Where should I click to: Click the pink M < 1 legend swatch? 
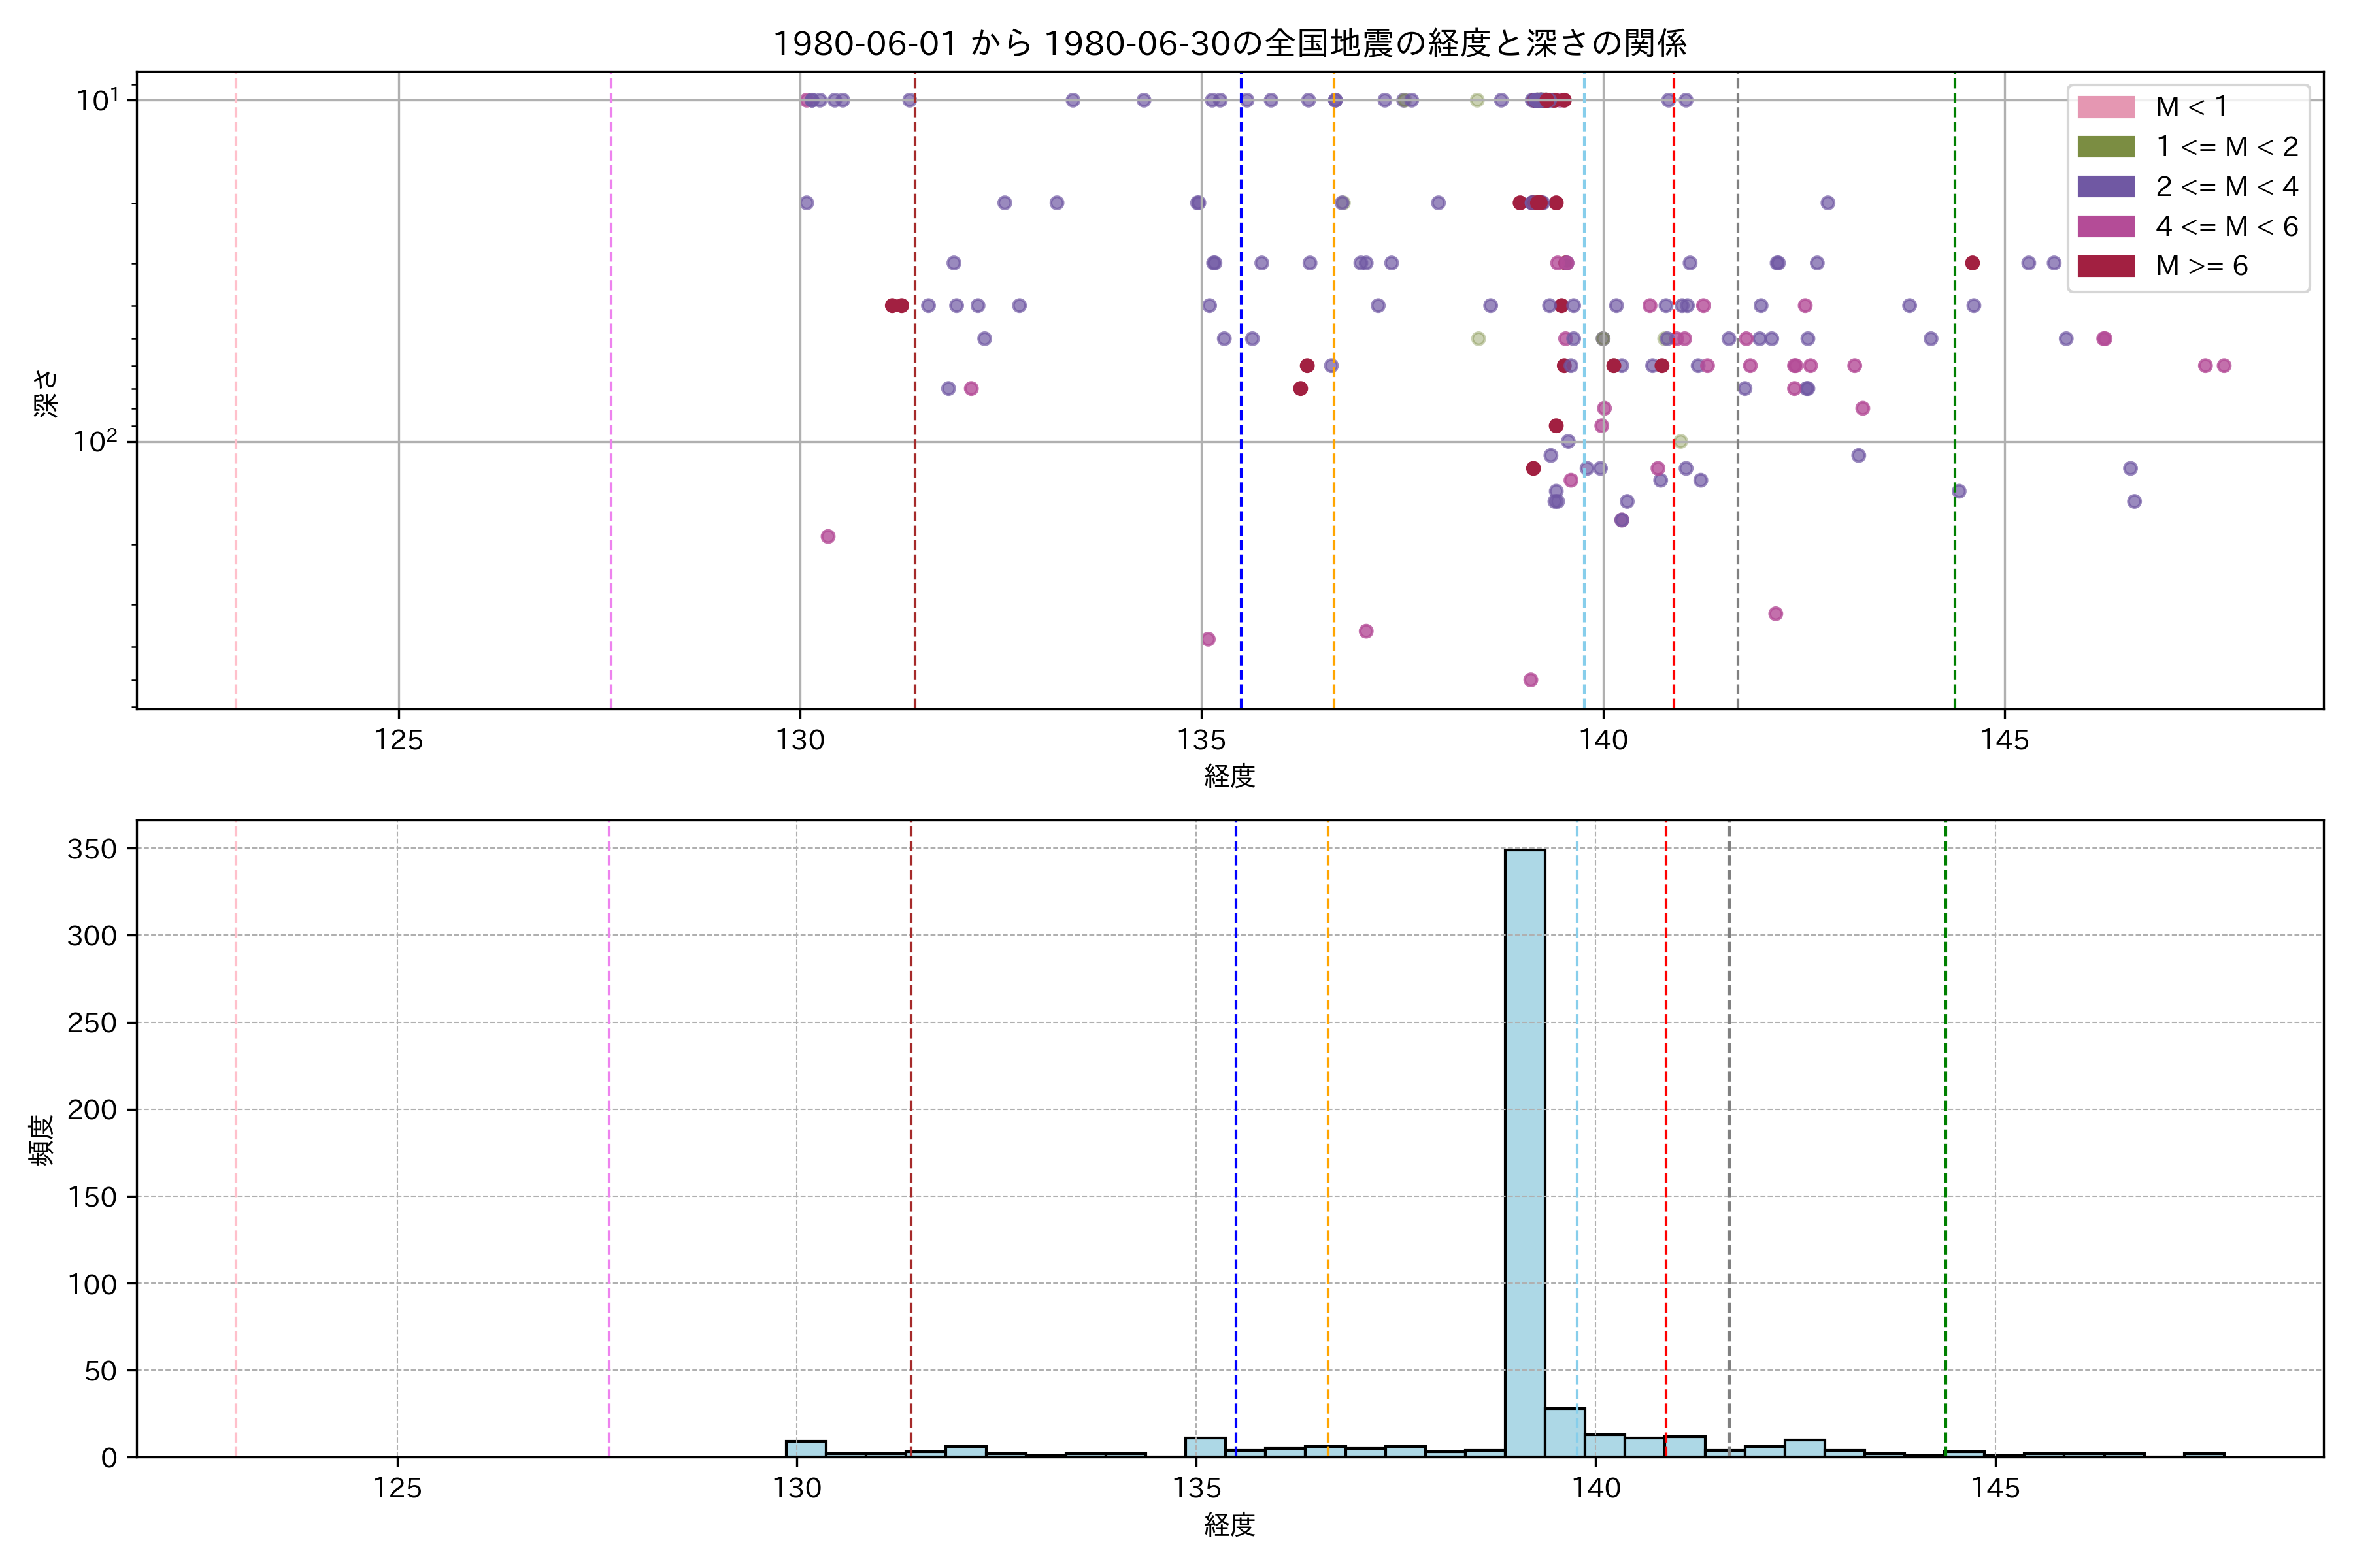coord(2105,107)
